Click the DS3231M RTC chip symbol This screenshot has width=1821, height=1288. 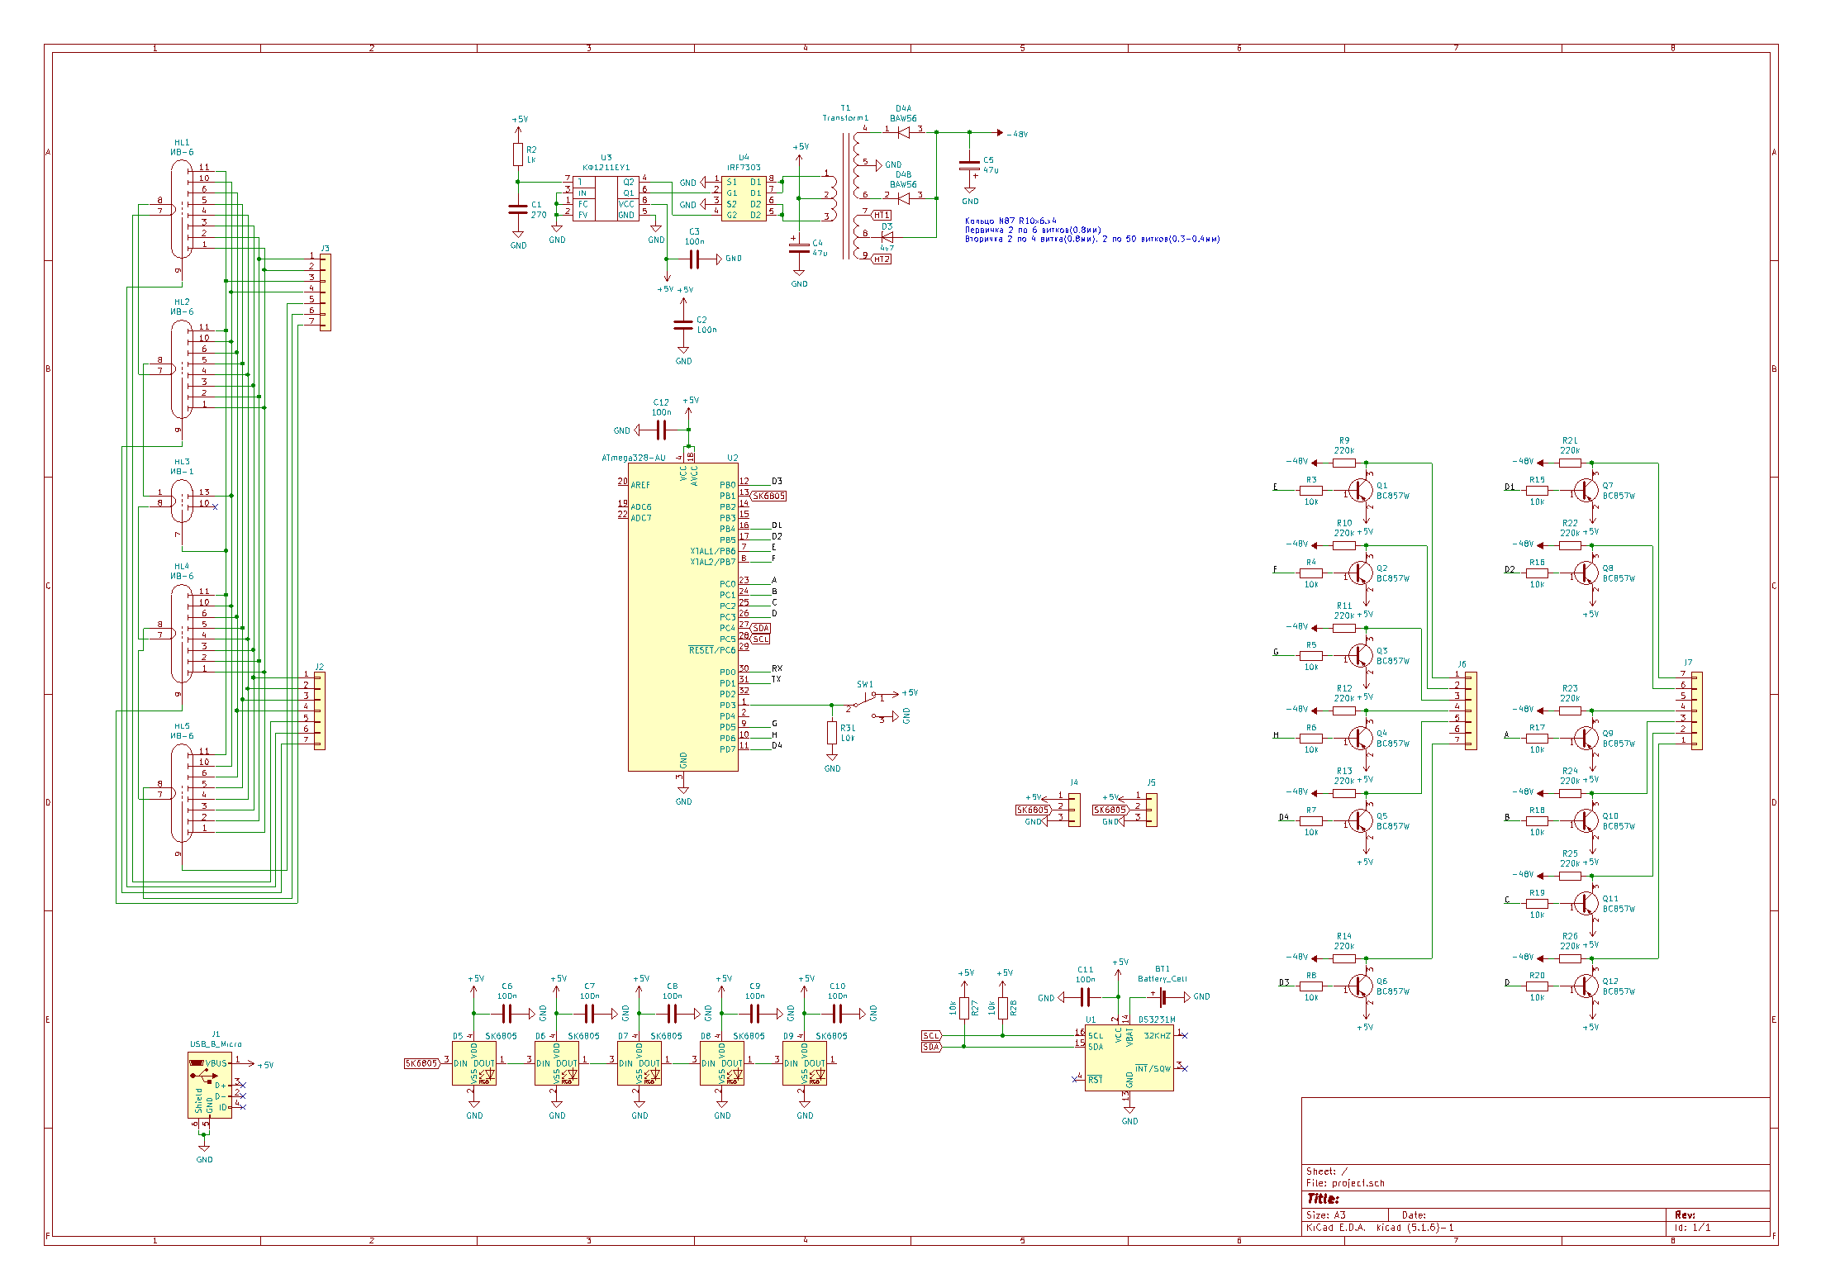(x=1129, y=1057)
